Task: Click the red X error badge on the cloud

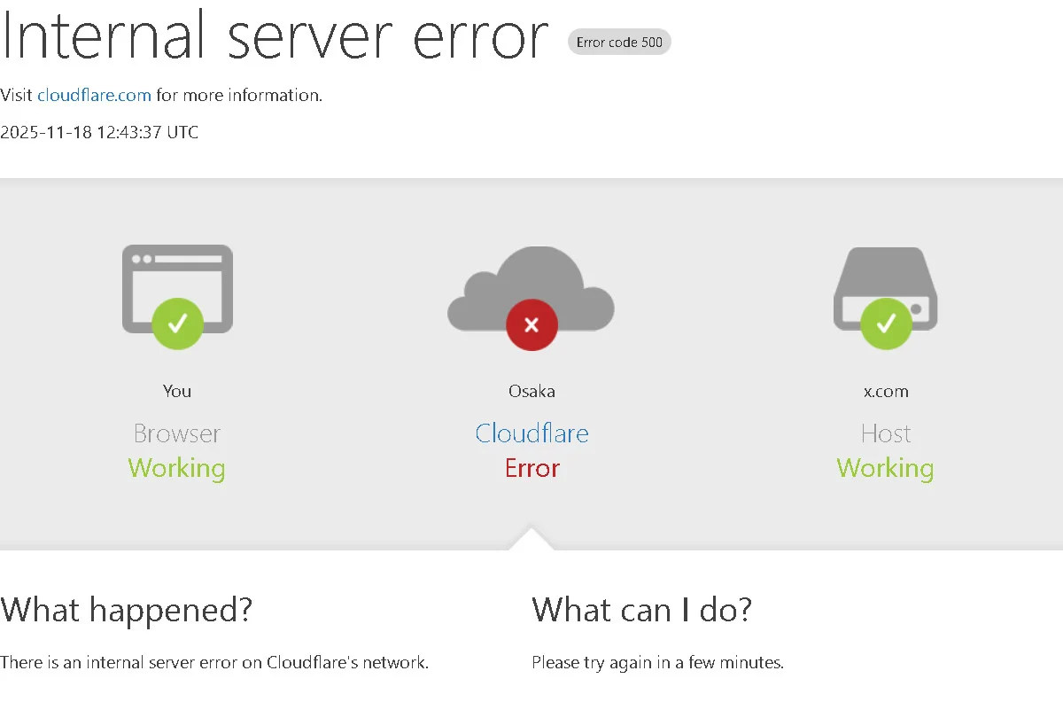Action: (531, 325)
